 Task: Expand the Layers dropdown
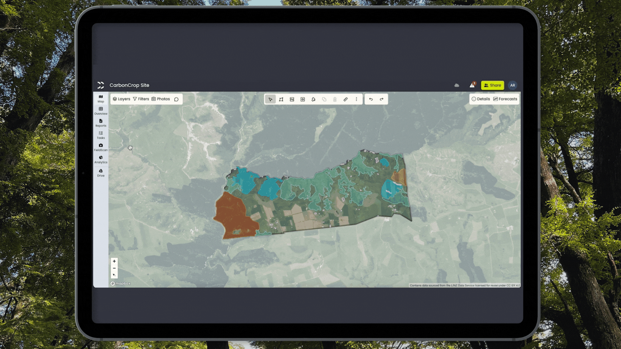[121, 99]
